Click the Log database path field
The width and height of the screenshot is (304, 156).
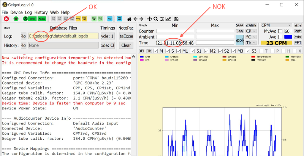tap(63, 36)
